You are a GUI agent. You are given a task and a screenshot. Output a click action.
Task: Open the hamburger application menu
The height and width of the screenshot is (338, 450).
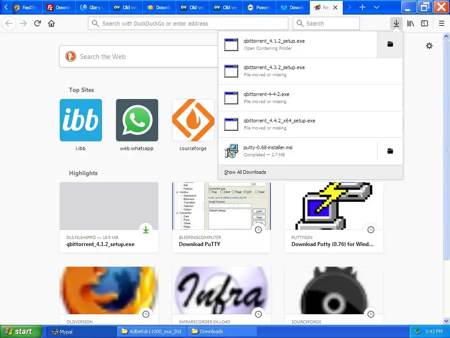click(x=442, y=23)
